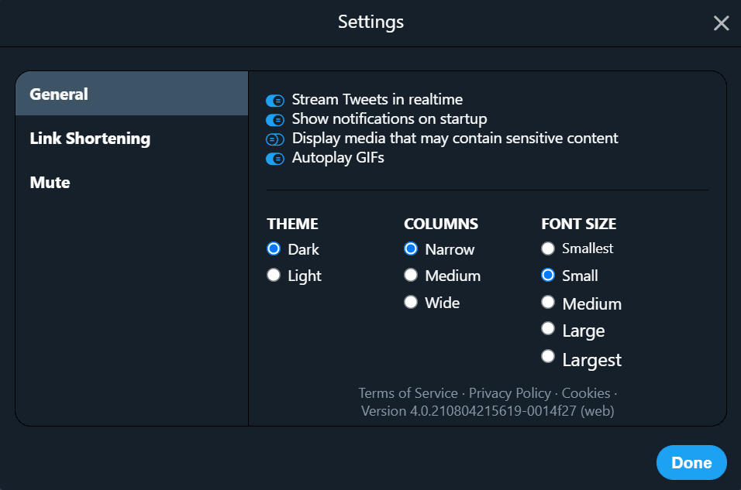Select the Small font size option

pos(548,275)
